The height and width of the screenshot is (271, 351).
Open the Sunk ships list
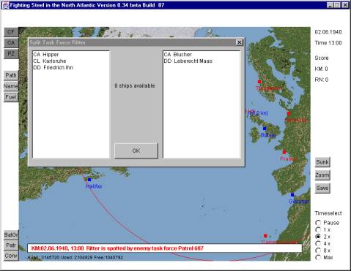pos(322,162)
